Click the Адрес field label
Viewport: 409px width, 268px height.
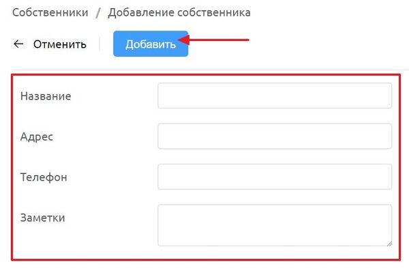(x=37, y=136)
